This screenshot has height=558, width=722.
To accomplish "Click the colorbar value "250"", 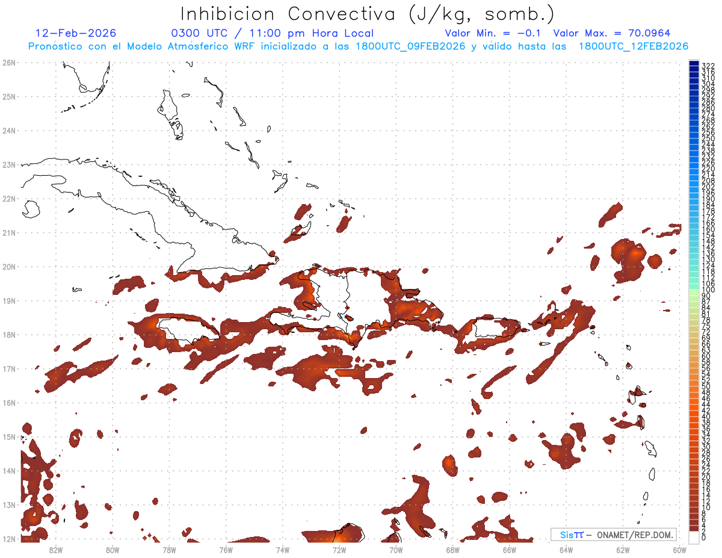I will click(x=708, y=138).
